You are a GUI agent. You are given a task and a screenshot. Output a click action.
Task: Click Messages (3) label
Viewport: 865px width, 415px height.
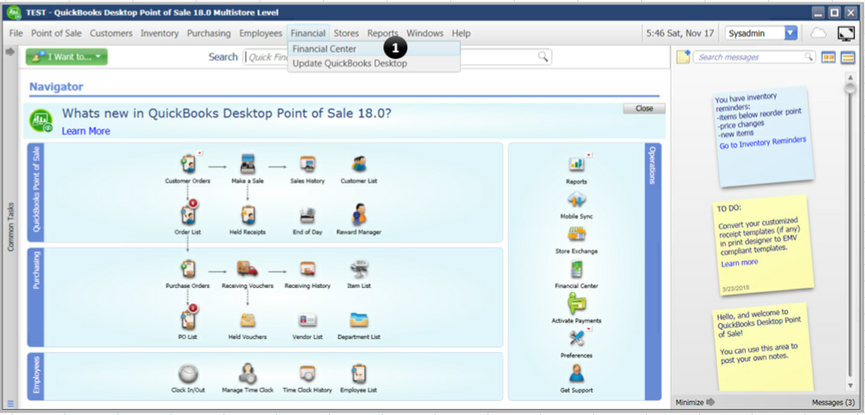(x=834, y=403)
